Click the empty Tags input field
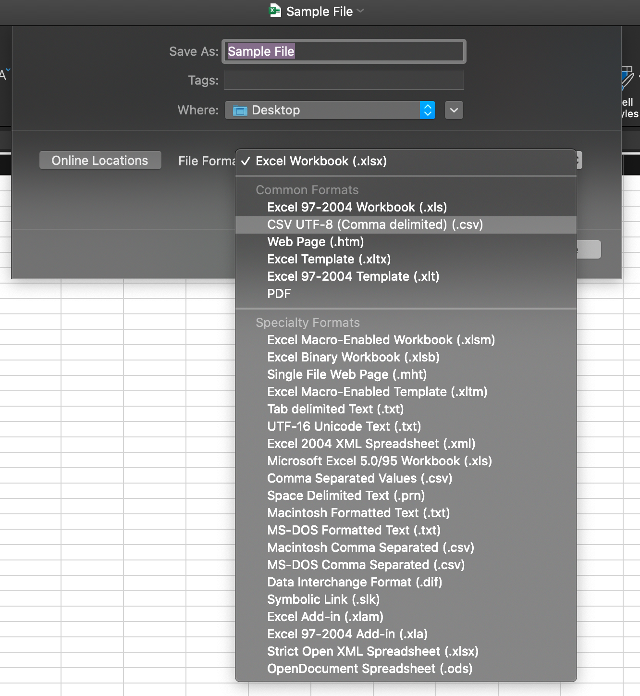The width and height of the screenshot is (640, 696). pyautogui.click(x=343, y=80)
